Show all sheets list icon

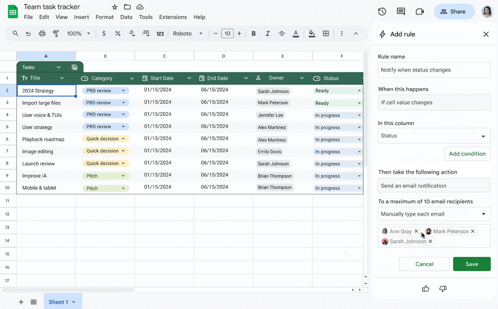coord(34,302)
